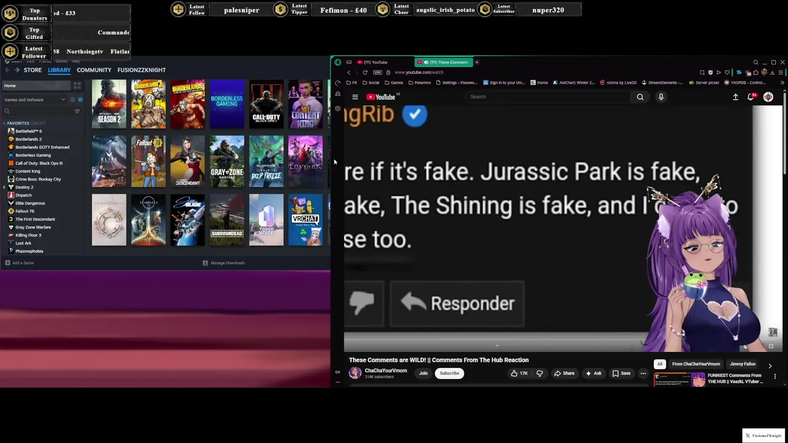788x443 pixels.
Task: Go to the YouTube home logo
Action: click(x=382, y=97)
